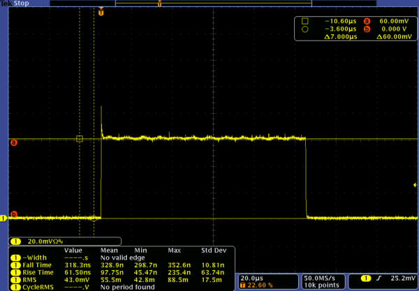This screenshot has width=419, height=291.
Task: Click the Max column header
Action: (174, 251)
